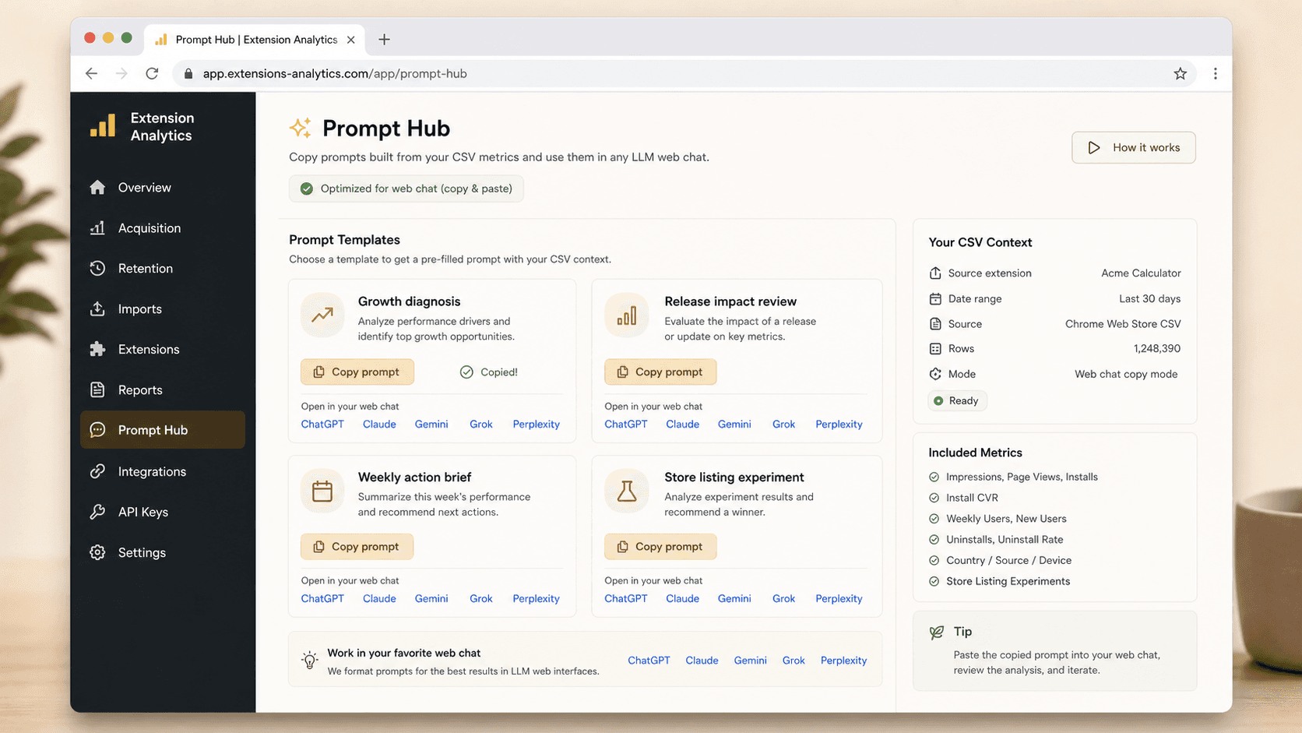Copy prompt for Weekly action brief
Viewport: 1302px width, 733px height.
(x=357, y=547)
